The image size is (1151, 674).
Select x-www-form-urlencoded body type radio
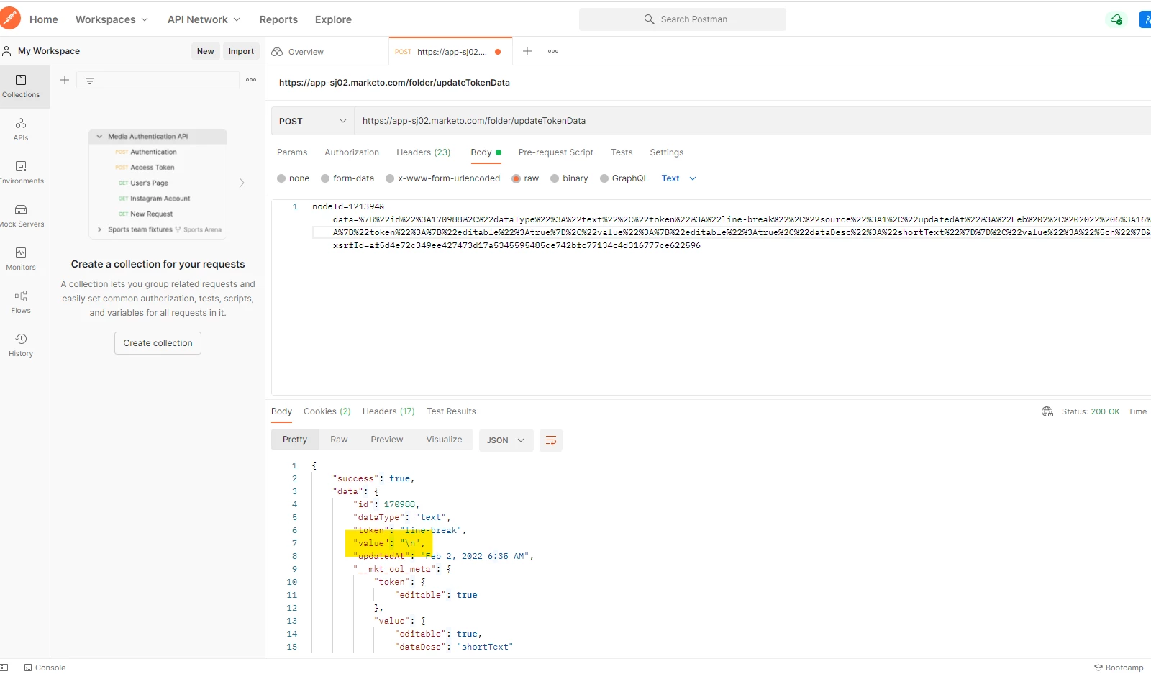point(390,178)
